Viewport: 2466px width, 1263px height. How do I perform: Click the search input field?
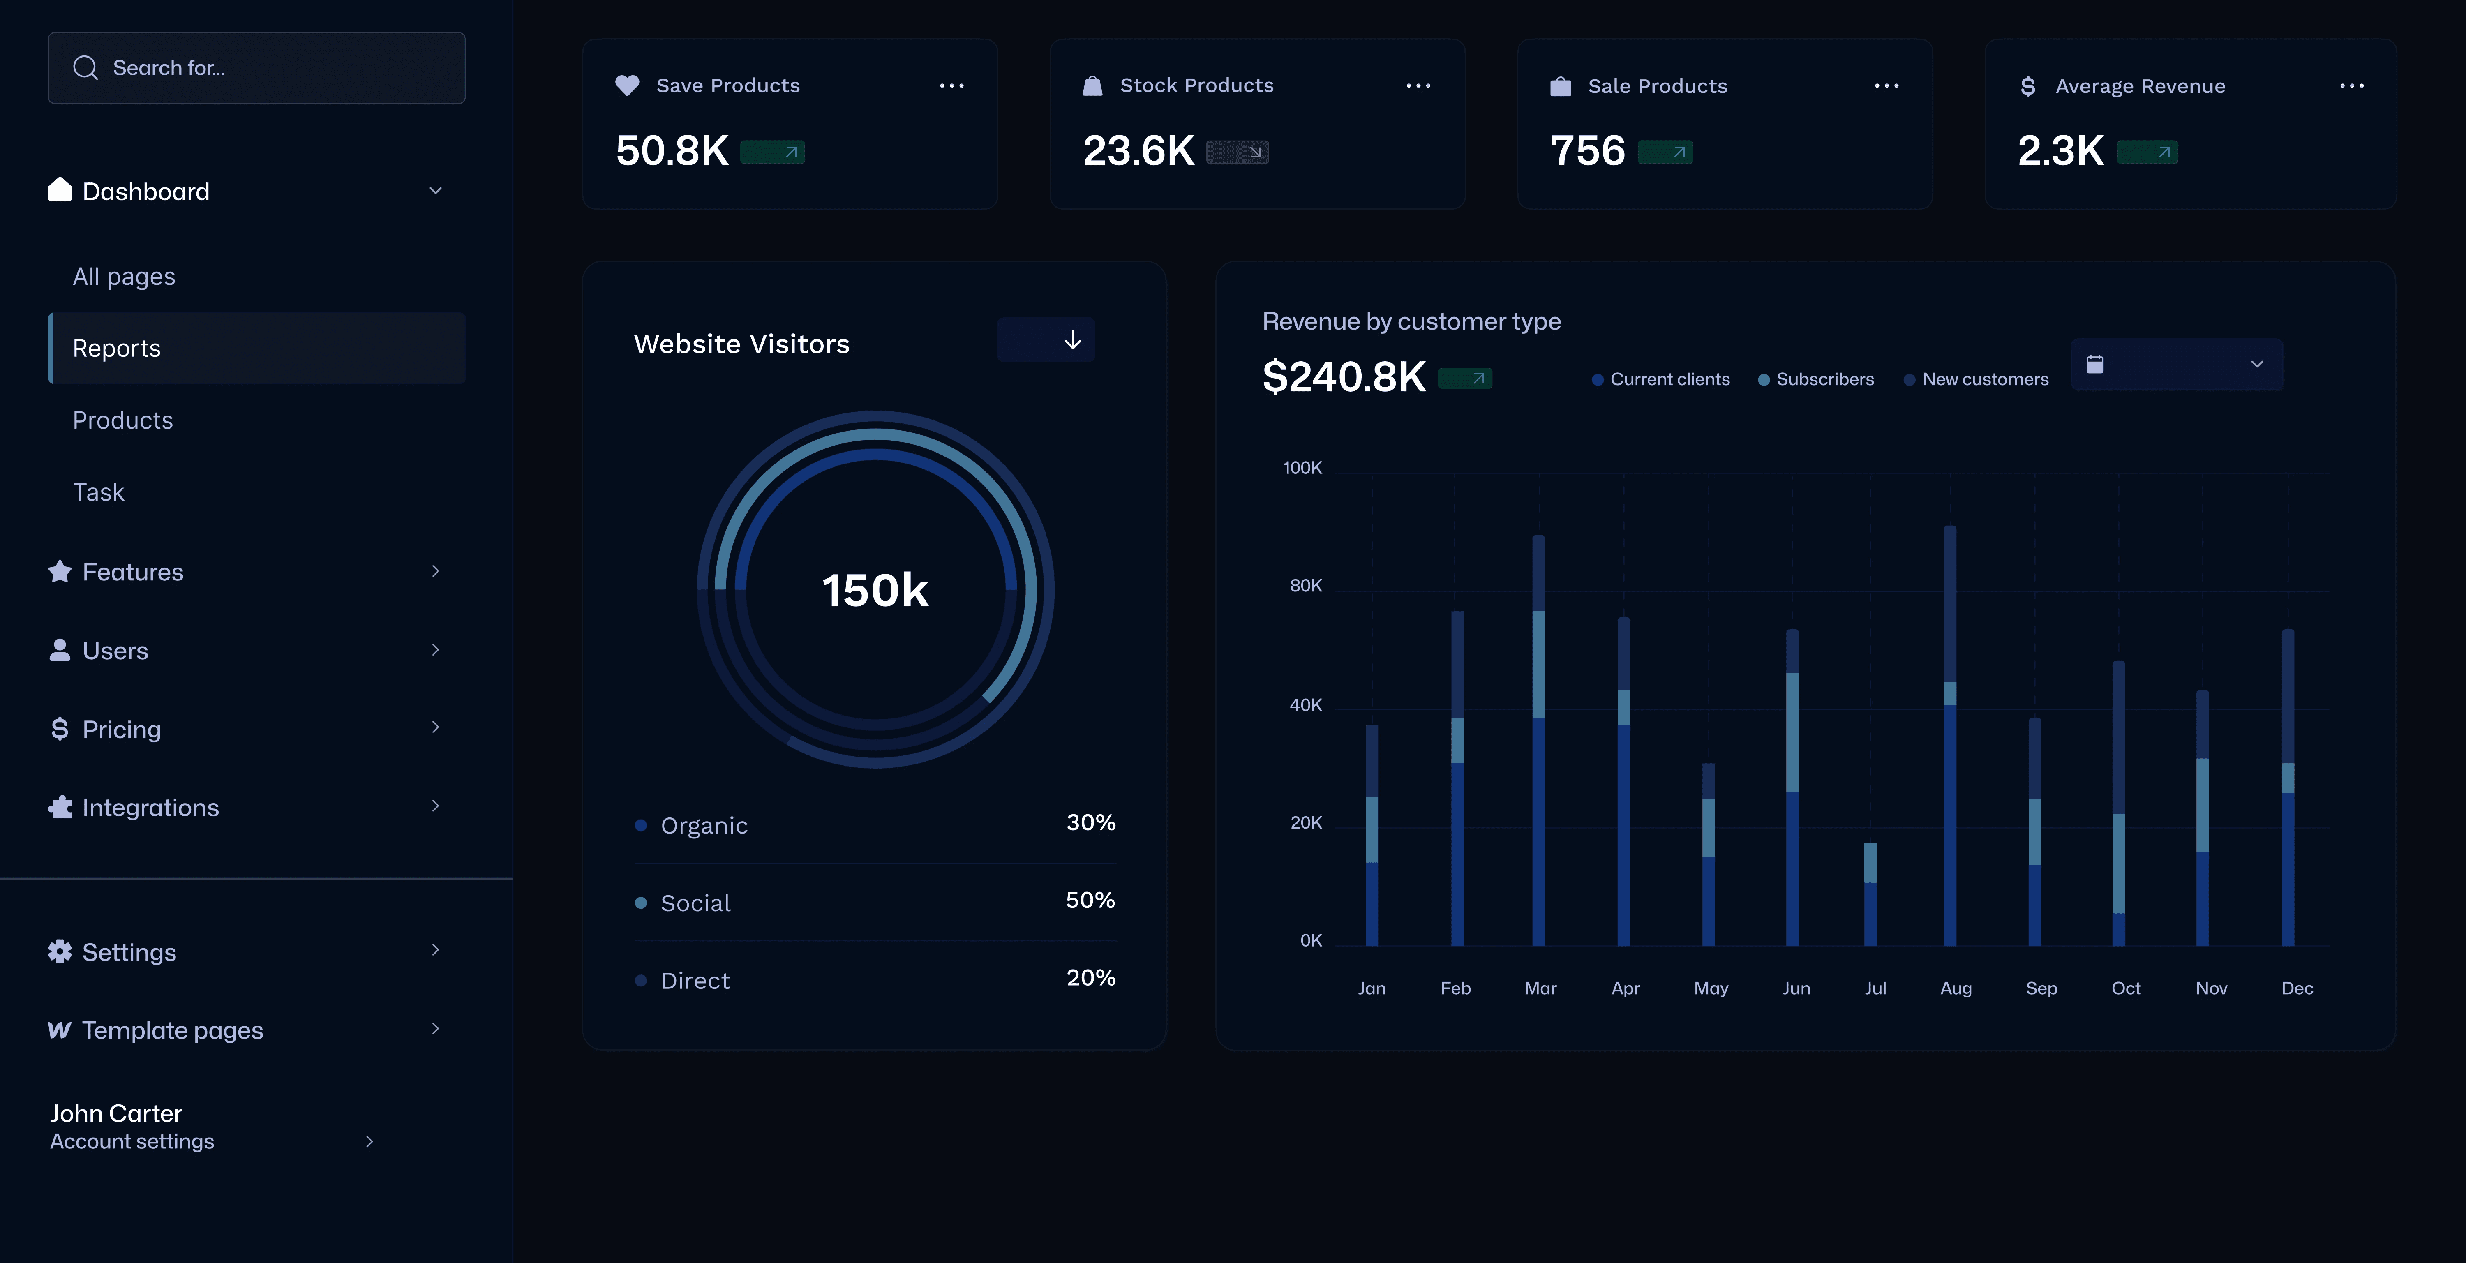(x=256, y=68)
